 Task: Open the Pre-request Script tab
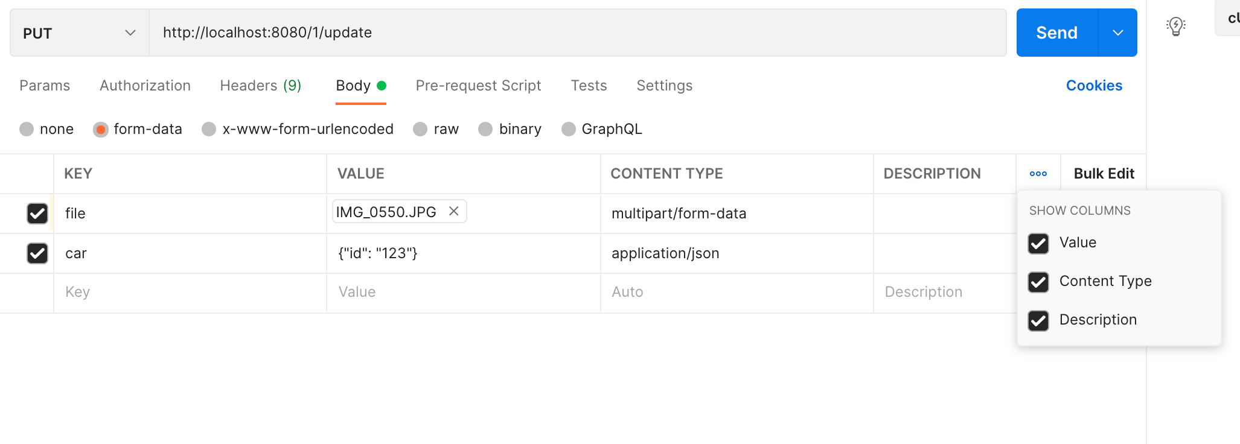pyautogui.click(x=478, y=86)
